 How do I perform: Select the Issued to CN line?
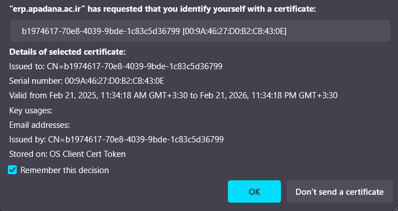pyautogui.click(x=116, y=66)
